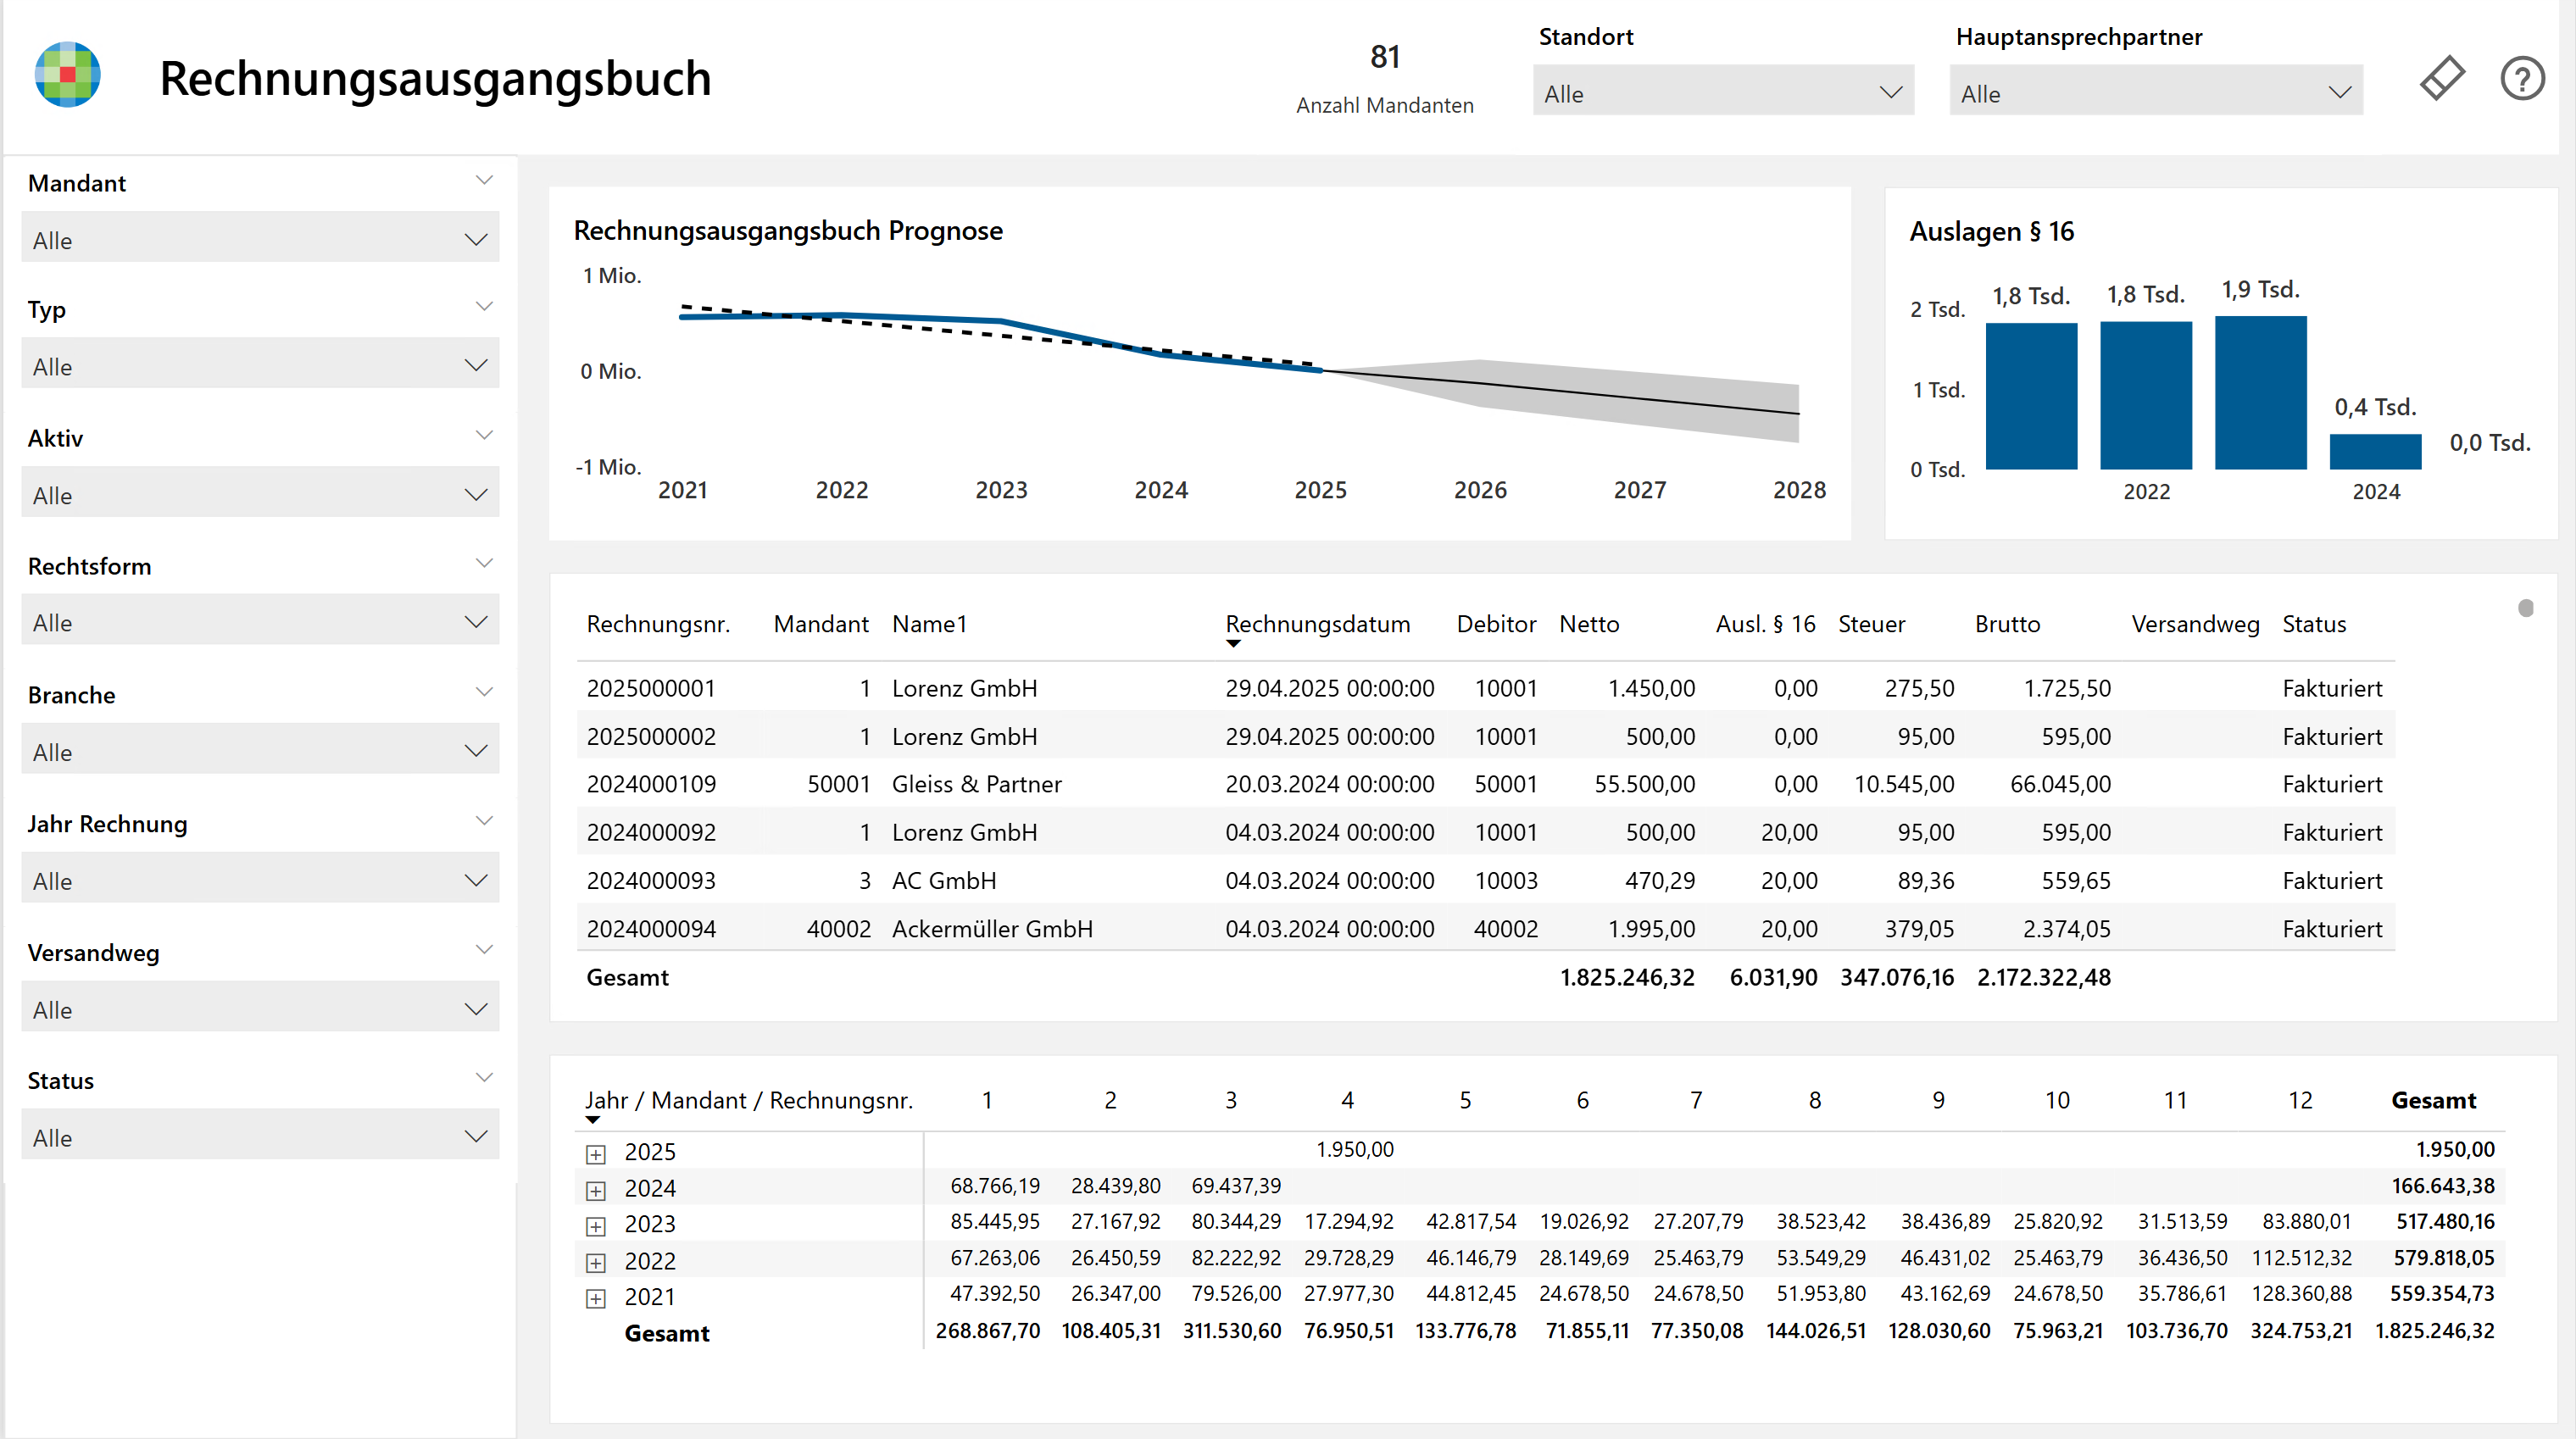Open the Mandant filter dropdown

tap(260, 238)
